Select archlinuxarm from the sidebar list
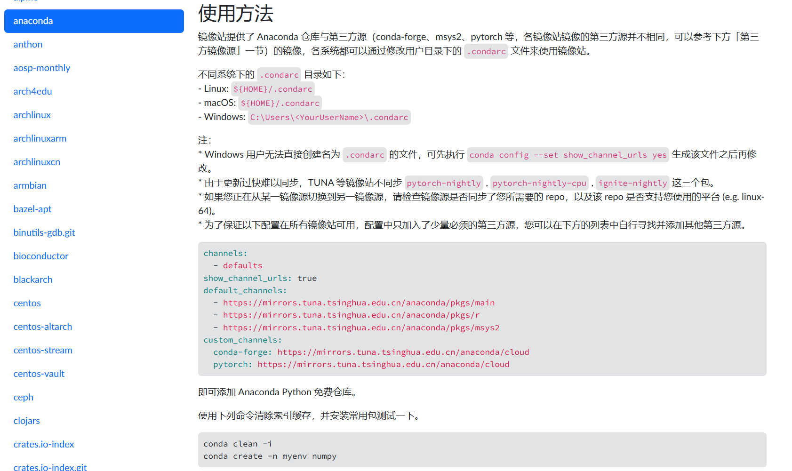Screen dimensions: 792x471 pyautogui.click(x=40, y=139)
